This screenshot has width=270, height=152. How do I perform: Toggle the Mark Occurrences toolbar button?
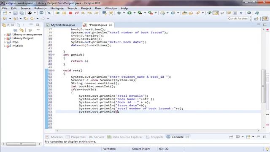point(216,13)
